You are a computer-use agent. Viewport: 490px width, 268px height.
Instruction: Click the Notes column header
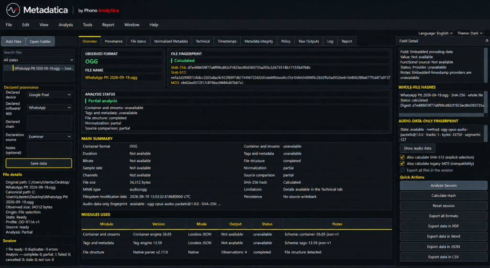pos(337,224)
